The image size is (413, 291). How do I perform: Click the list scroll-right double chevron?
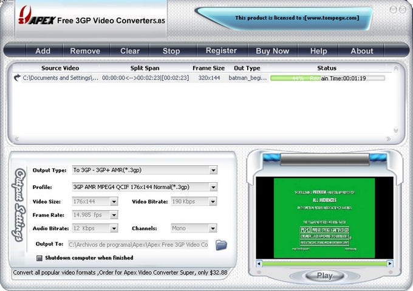388,139
